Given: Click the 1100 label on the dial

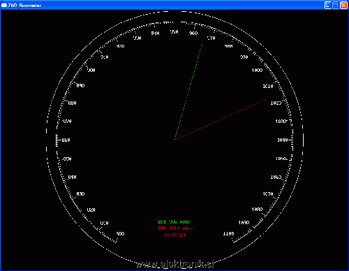Looking at the screenshot, I should (228, 233).
